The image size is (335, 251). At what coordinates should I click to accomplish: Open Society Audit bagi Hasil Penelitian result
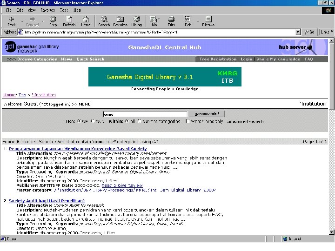pos(47,201)
